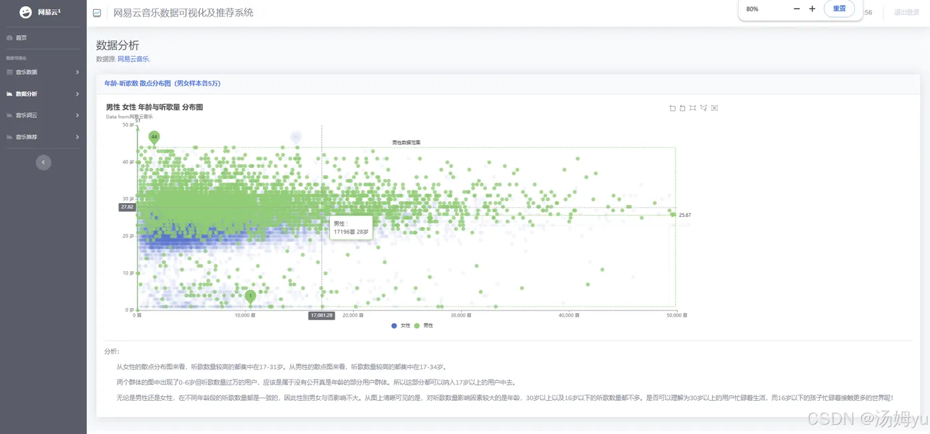The width and height of the screenshot is (930, 434).
Task: Click the 10,000 首 x-axis label
Action: [x=245, y=315]
